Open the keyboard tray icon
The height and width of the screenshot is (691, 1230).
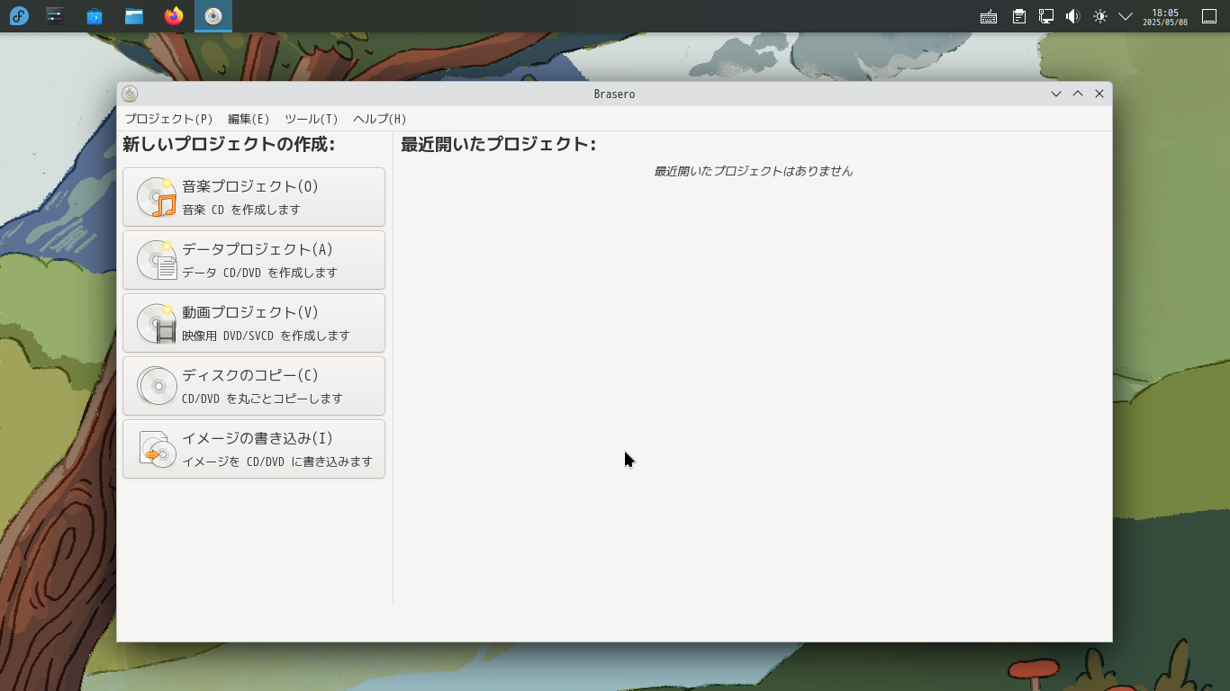[x=989, y=16]
